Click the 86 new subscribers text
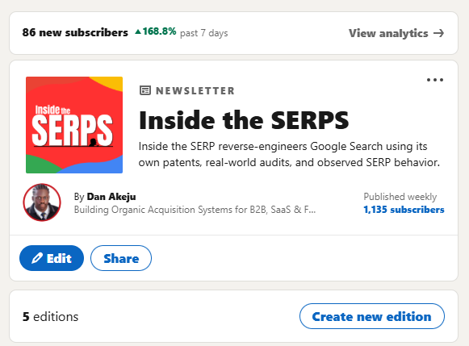 point(75,32)
